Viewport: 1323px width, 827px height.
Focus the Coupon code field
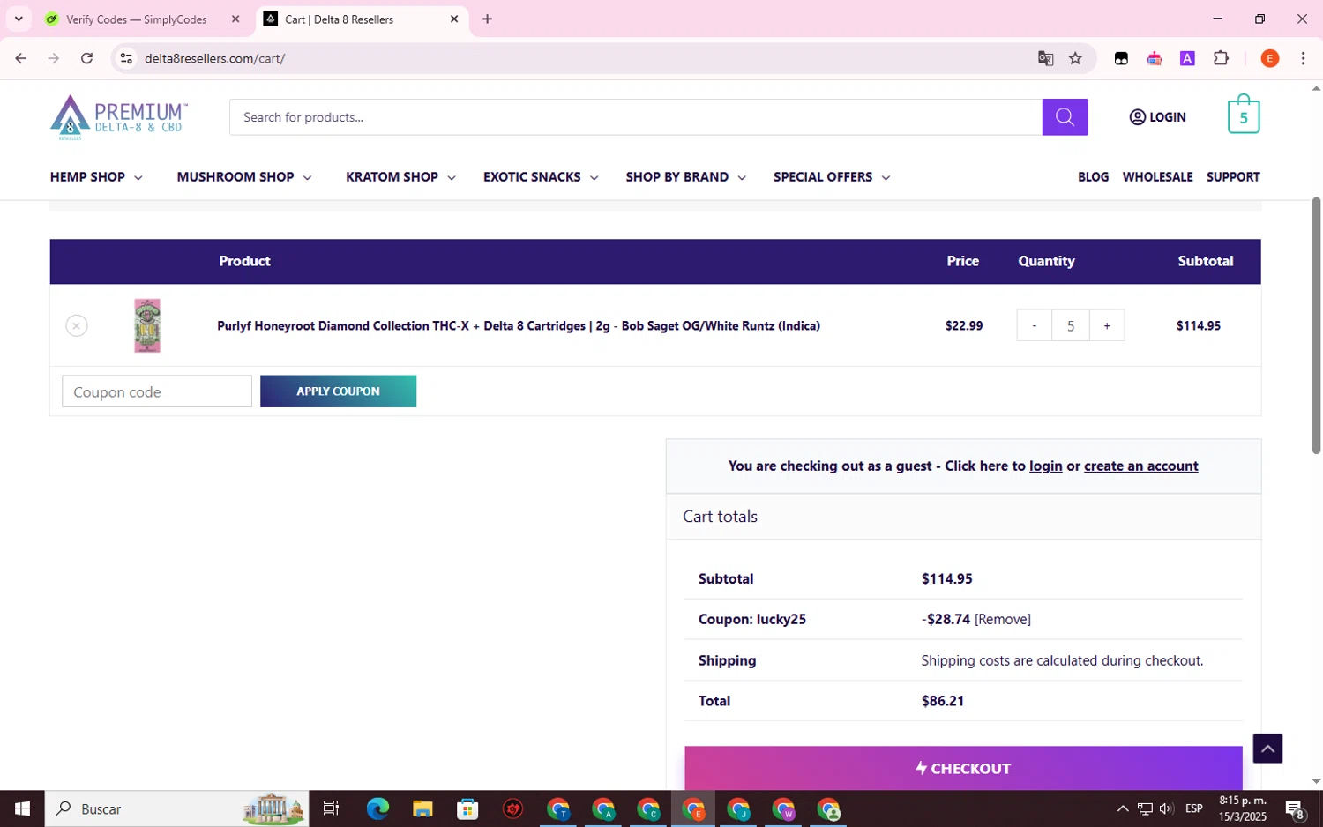157,391
